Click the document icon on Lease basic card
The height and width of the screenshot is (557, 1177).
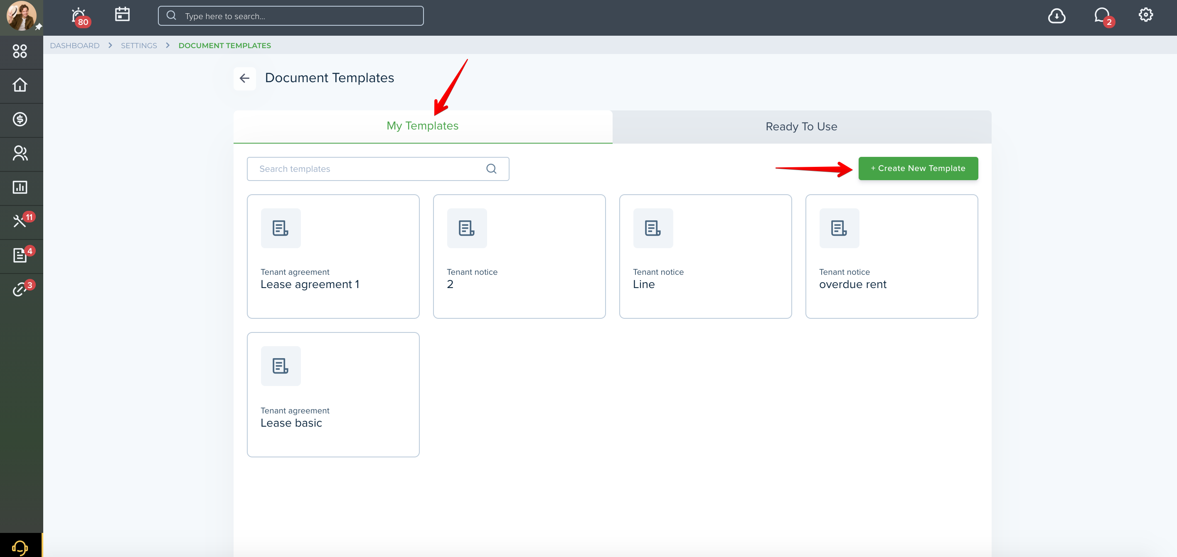(x=281, y=366)
